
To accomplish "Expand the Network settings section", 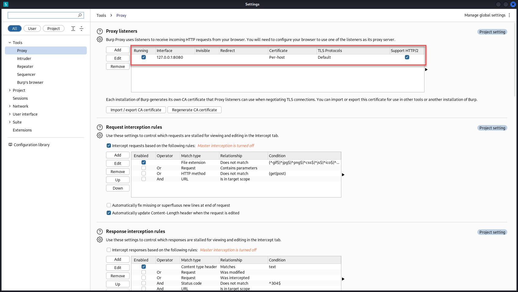I will 9,106.
